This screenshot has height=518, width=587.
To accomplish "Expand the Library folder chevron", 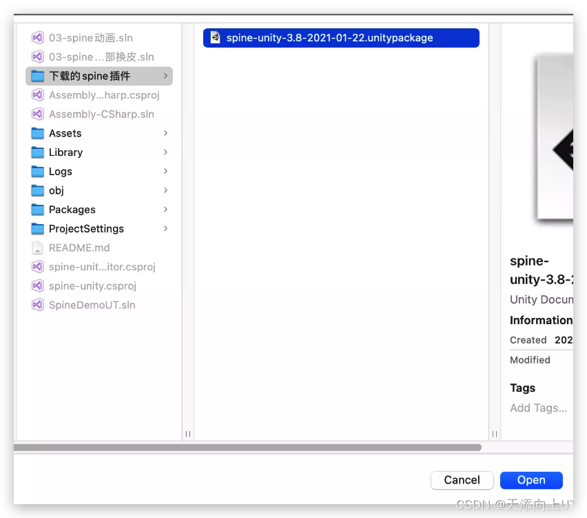I will pyautogui.click(x=165, y=152).
